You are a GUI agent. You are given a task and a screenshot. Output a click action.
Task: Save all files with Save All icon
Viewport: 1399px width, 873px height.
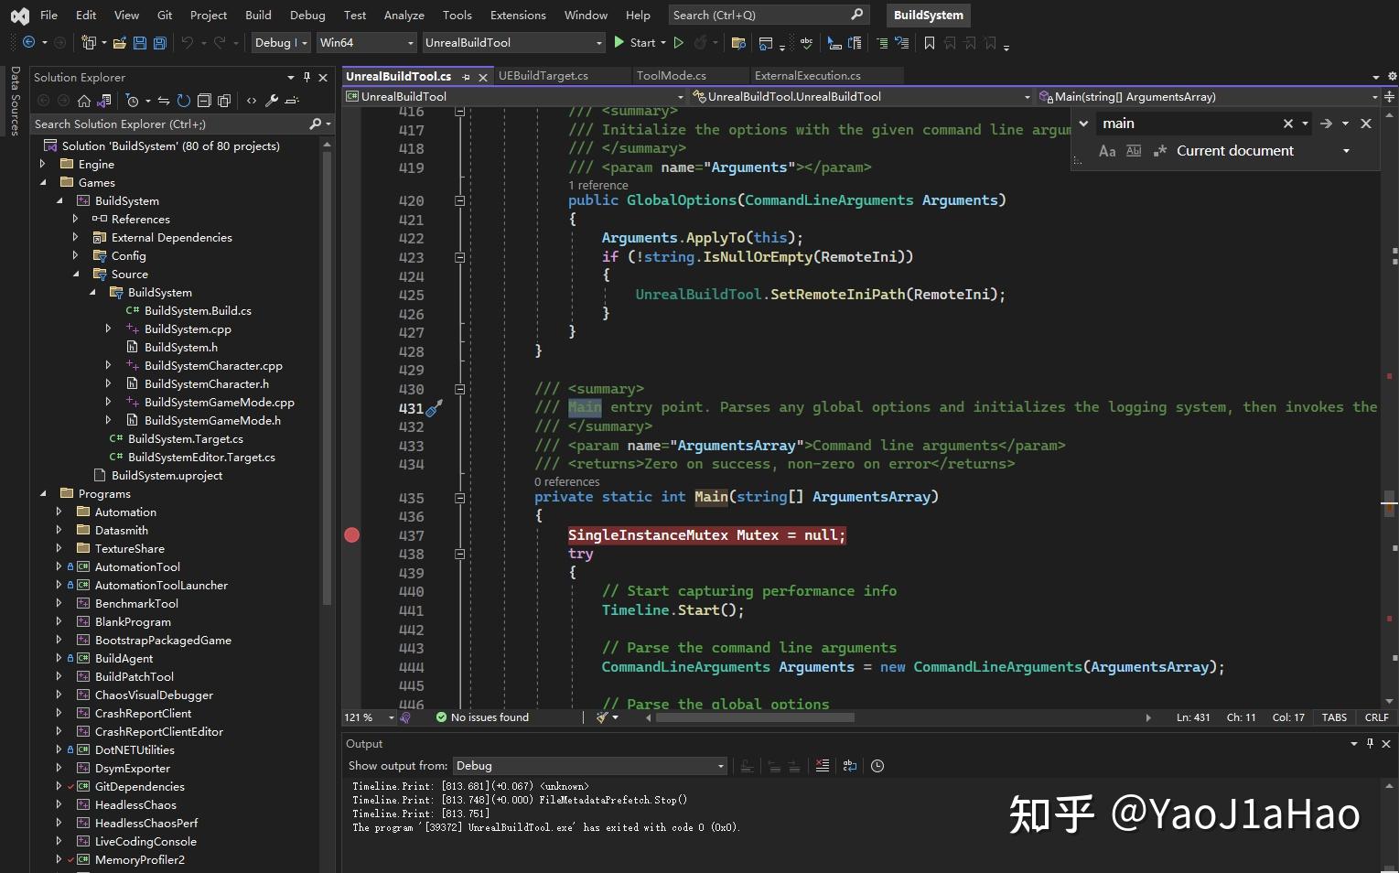(x=159, y=43)
